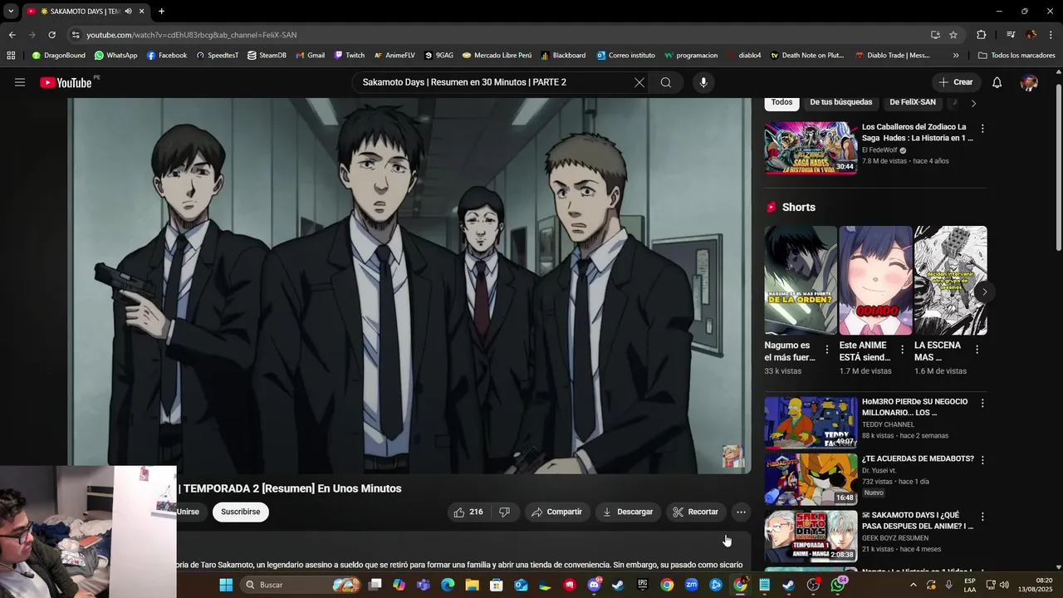Reload the page in Chrome
The height and width of the screenshot is (598, 1063).
tap(51, 35)
